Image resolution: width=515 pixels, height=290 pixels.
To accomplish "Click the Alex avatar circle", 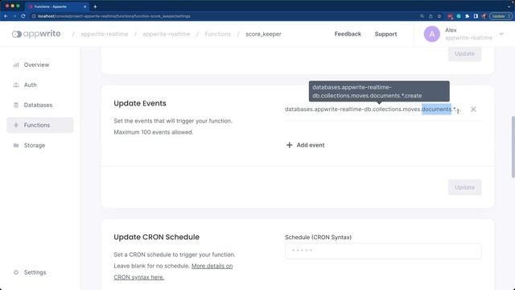I will pyautogui.click(x=431, y=34).
